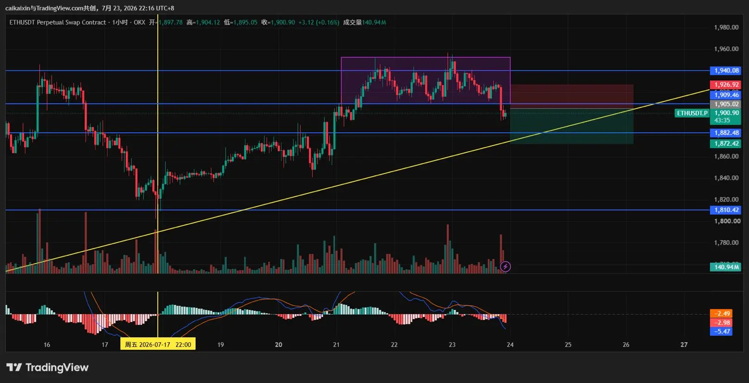The image size is (749, 383).
Task: Click date 21 on the time axis
Action: click(x=336, y=345)
